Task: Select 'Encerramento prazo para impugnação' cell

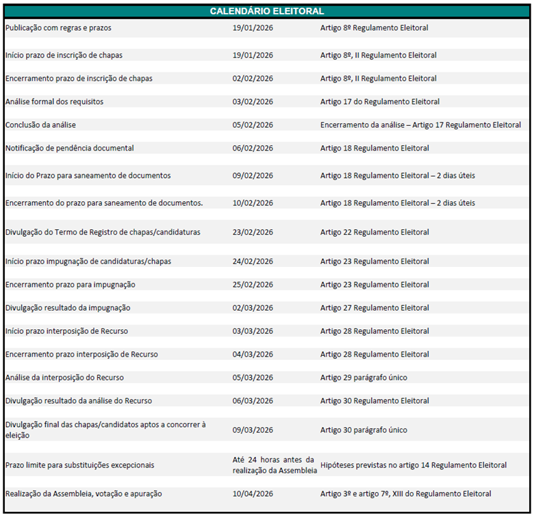Action: (70, 285)
